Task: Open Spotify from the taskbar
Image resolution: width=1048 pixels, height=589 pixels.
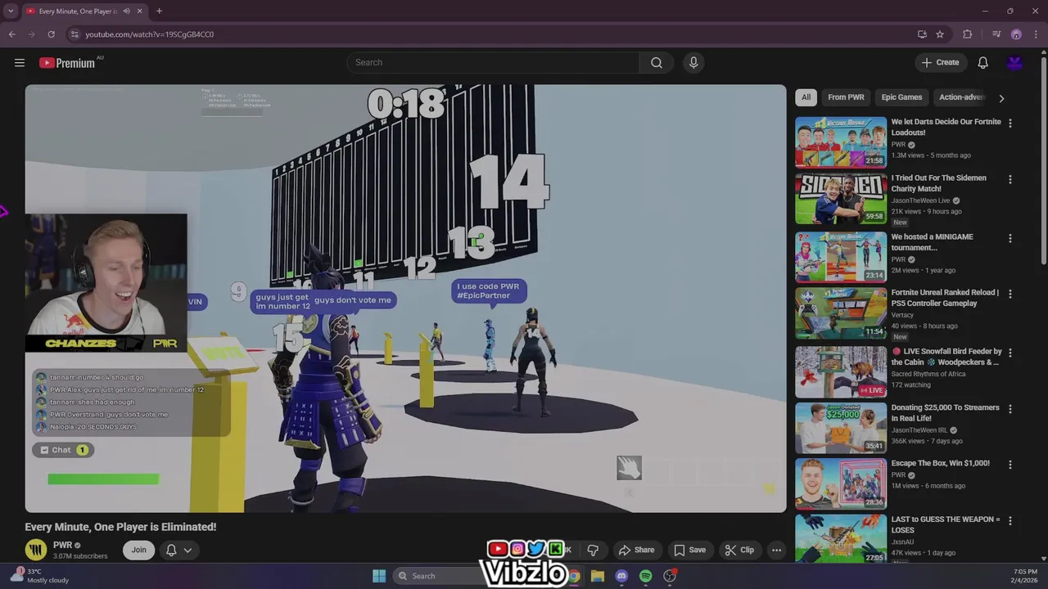Action: click(645, 576)
